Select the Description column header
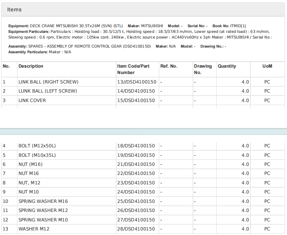 point(31,66)
